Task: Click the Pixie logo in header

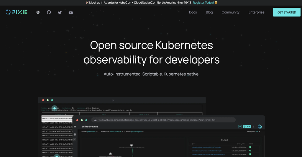Action: [x=17, y=12]
